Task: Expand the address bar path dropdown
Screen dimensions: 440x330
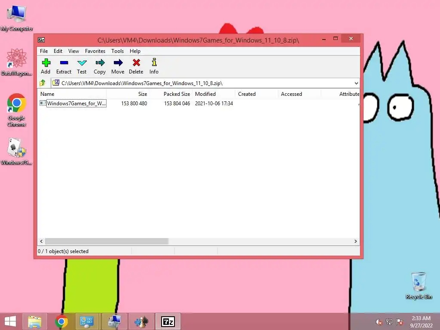Action: click(x=356, y=83)
